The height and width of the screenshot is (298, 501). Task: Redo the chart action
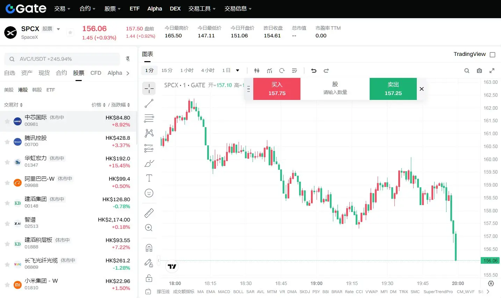(326, 71)
